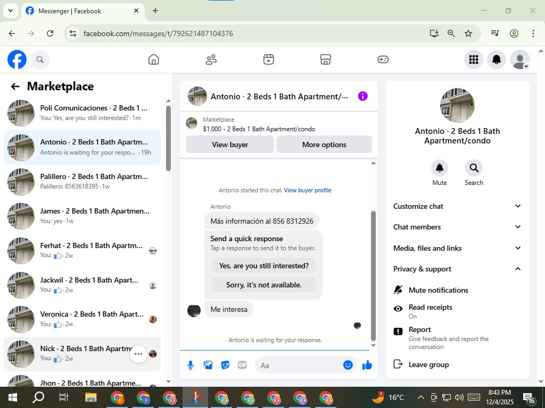Screen dimensions: 545x408
Task: Select the Messenger | Facebook browser tab
Action: click(x=82, y=11)
